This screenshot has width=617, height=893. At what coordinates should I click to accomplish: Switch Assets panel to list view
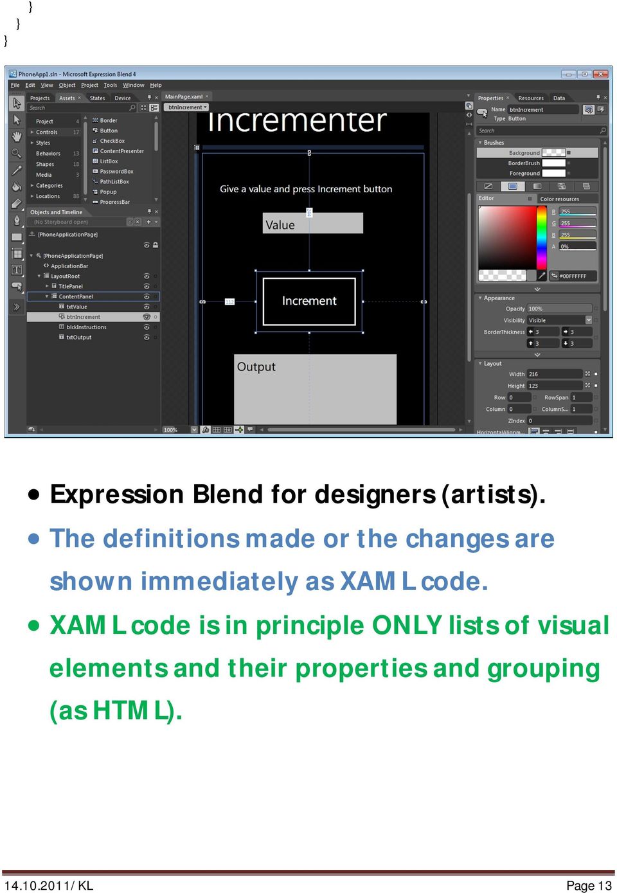point(154,108)
